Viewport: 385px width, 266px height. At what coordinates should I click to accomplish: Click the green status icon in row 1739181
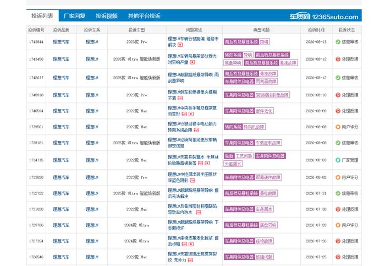[338, 143]
